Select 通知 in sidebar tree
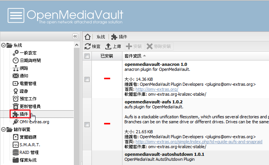 24,76
